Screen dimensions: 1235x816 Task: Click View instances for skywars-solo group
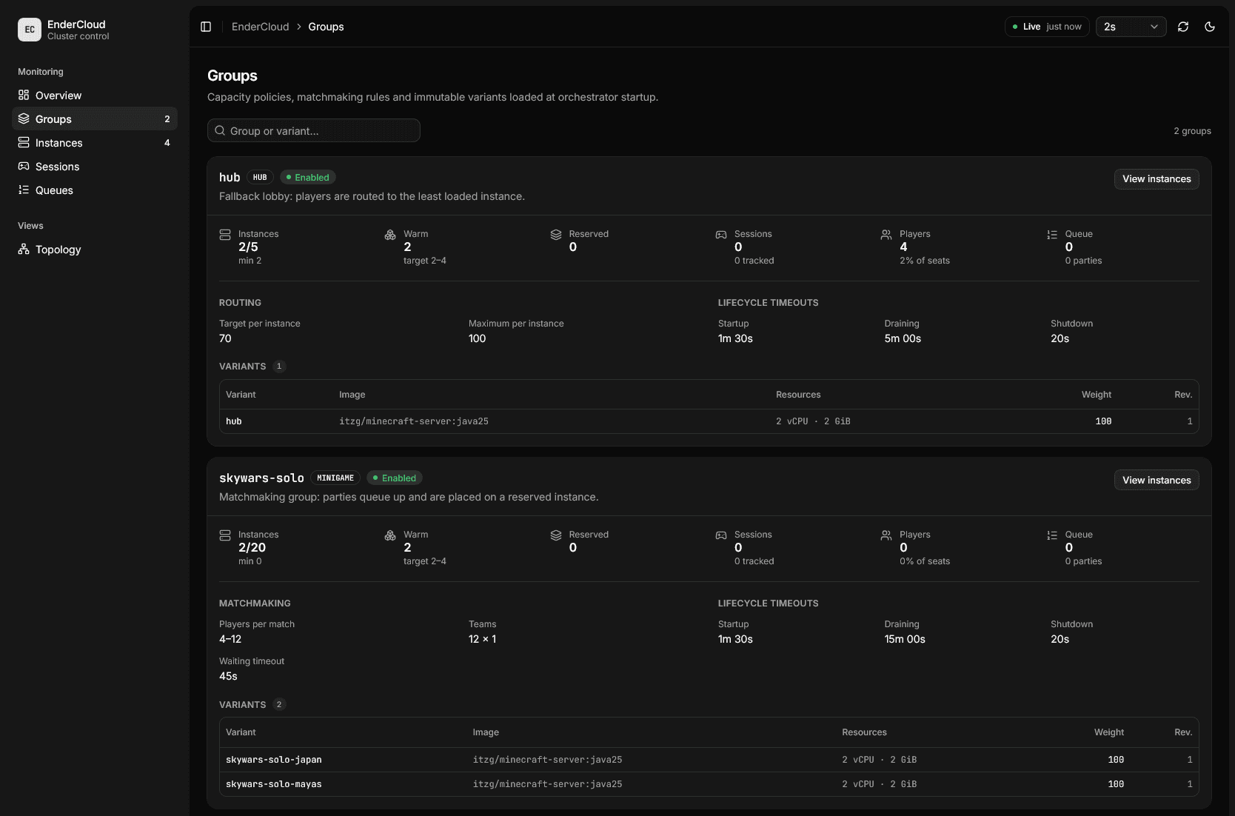pos(1157,480)
